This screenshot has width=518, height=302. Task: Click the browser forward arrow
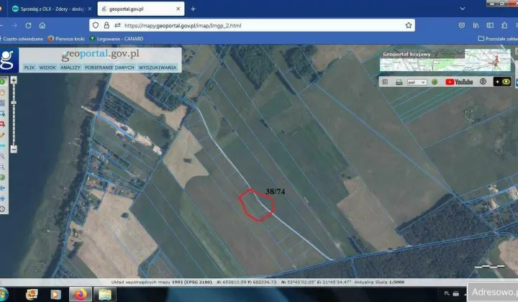(x=14, y=25)
